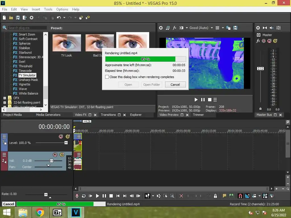291x218 pixels.
Task: Open the File menu
Action: (x=5, y=9)
